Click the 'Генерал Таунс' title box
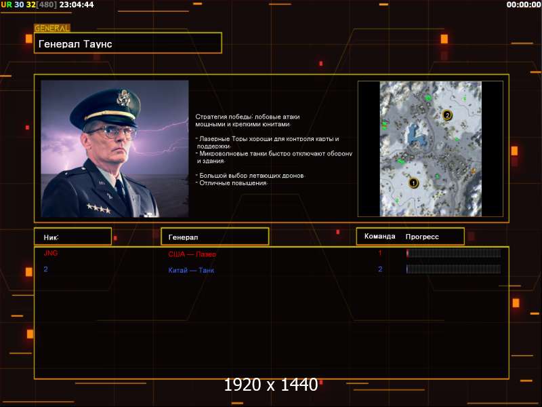The width and height of the screenshot is (542, 407). pos(128,43)
